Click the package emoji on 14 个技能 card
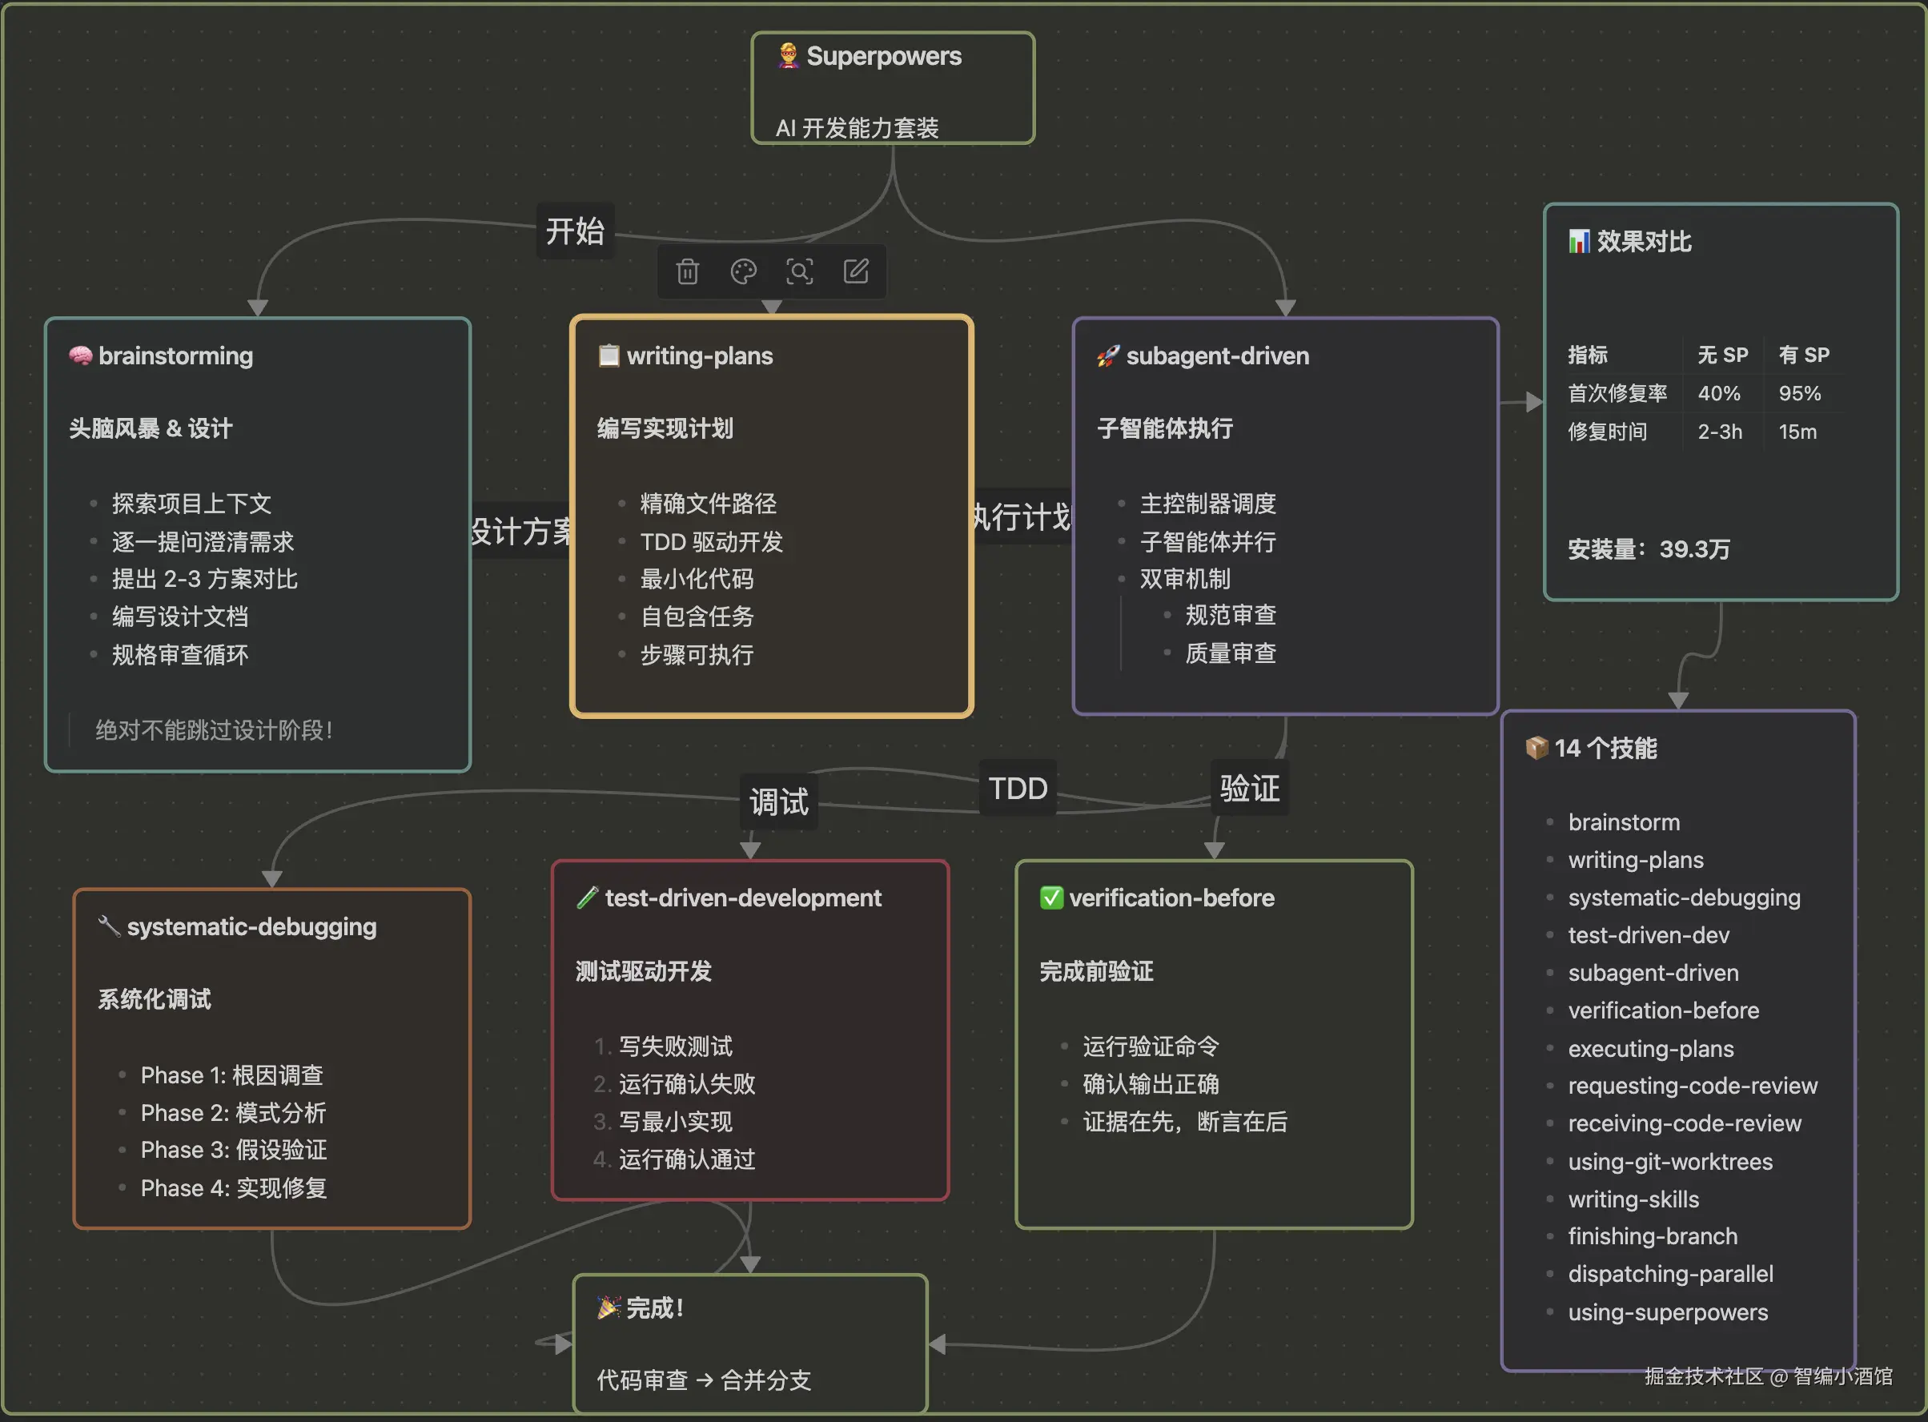Screen dimensions: 1928x1422 (1536, 748)
